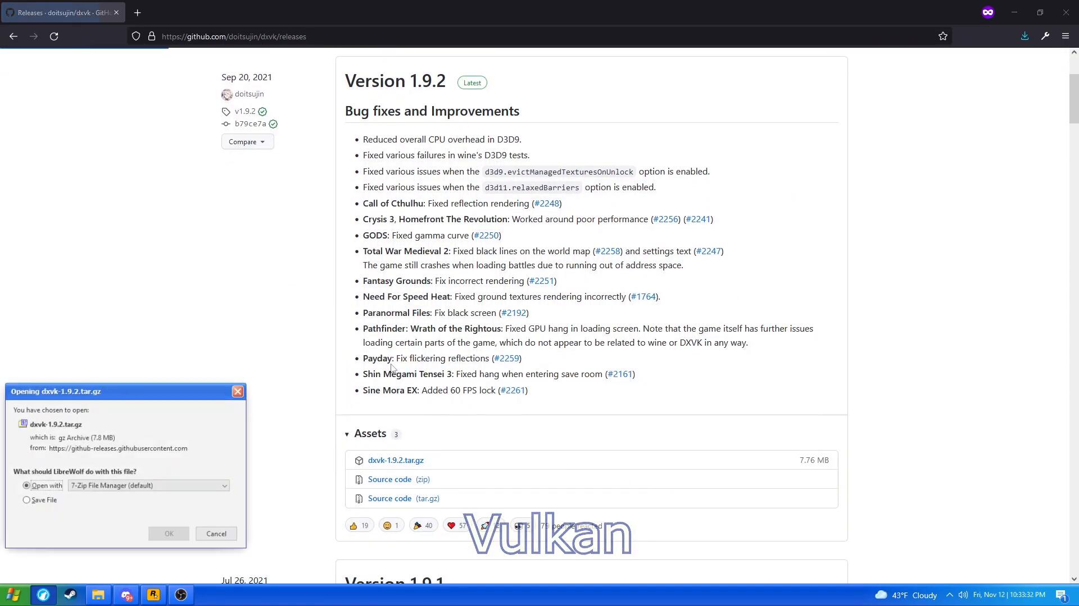The image size is (1079, 606).
Task: Open a new browser tab
Action: (138, 12)
